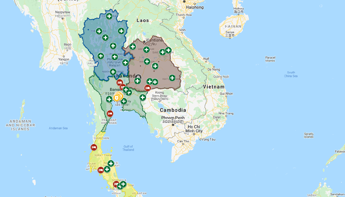Select the green cross marker over Pattaya City
This screenshot has height=197, width=345.
[x=124, y=101]
